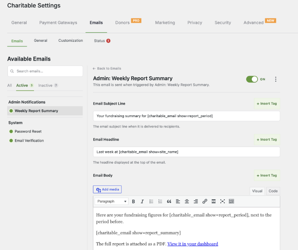Viewport: 298px width, 250px height.
Task: Align text left in editor
Action: click(x=178, y=201)
